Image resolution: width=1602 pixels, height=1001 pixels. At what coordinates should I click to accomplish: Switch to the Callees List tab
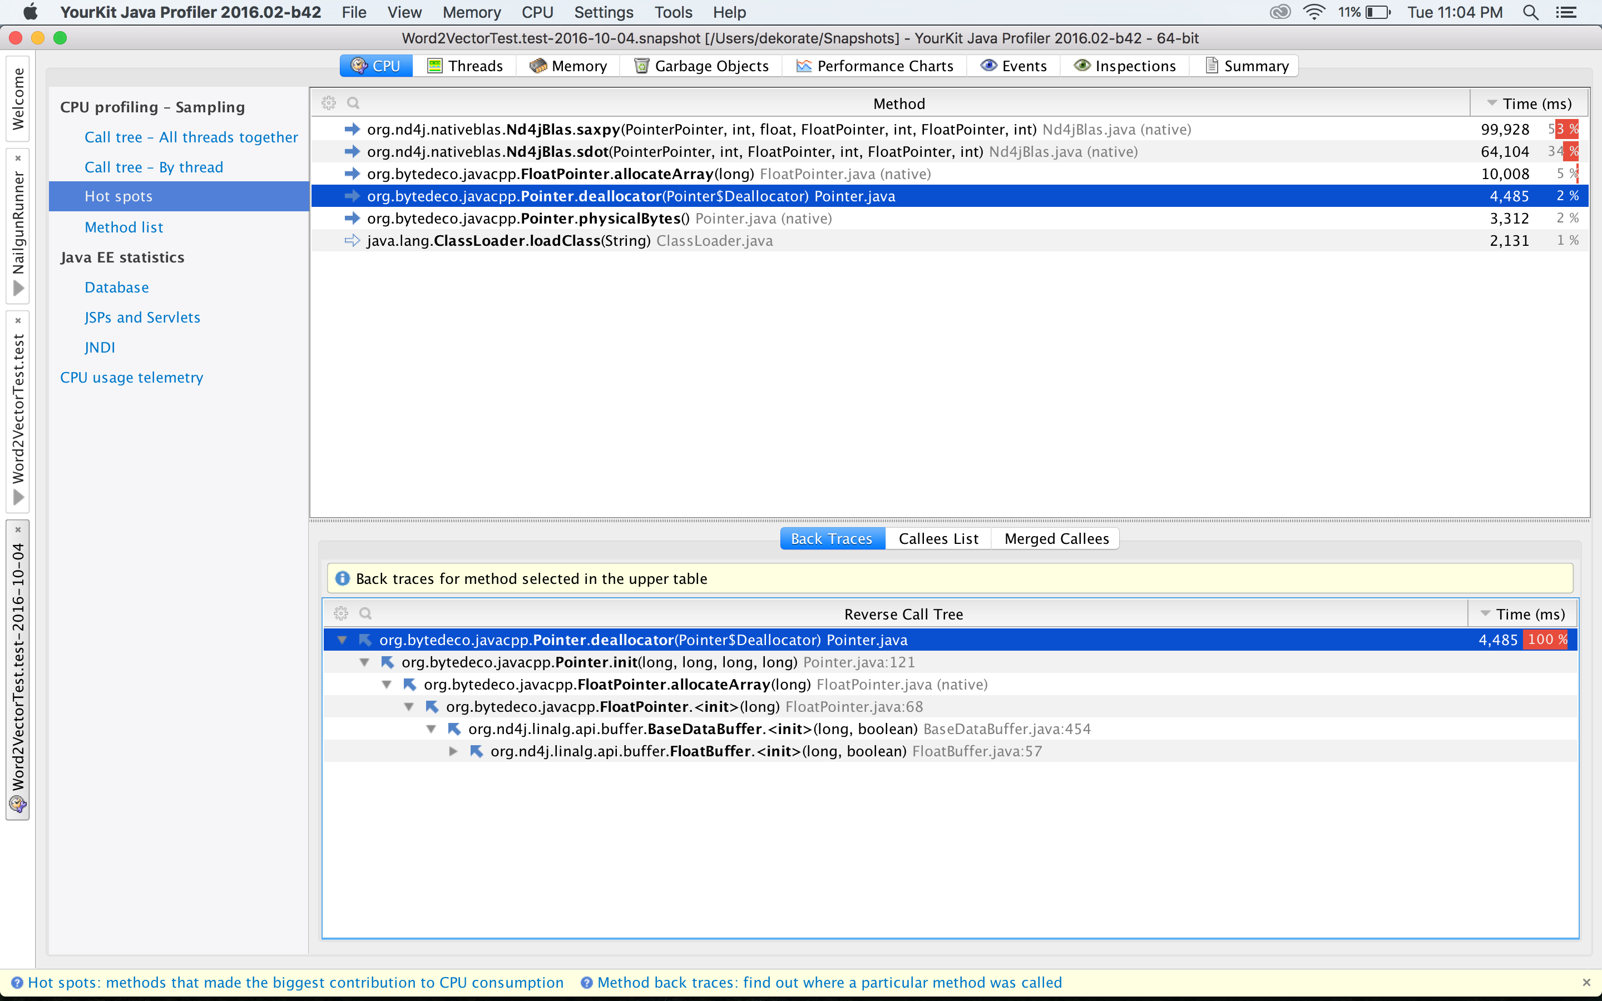(938, 538)
